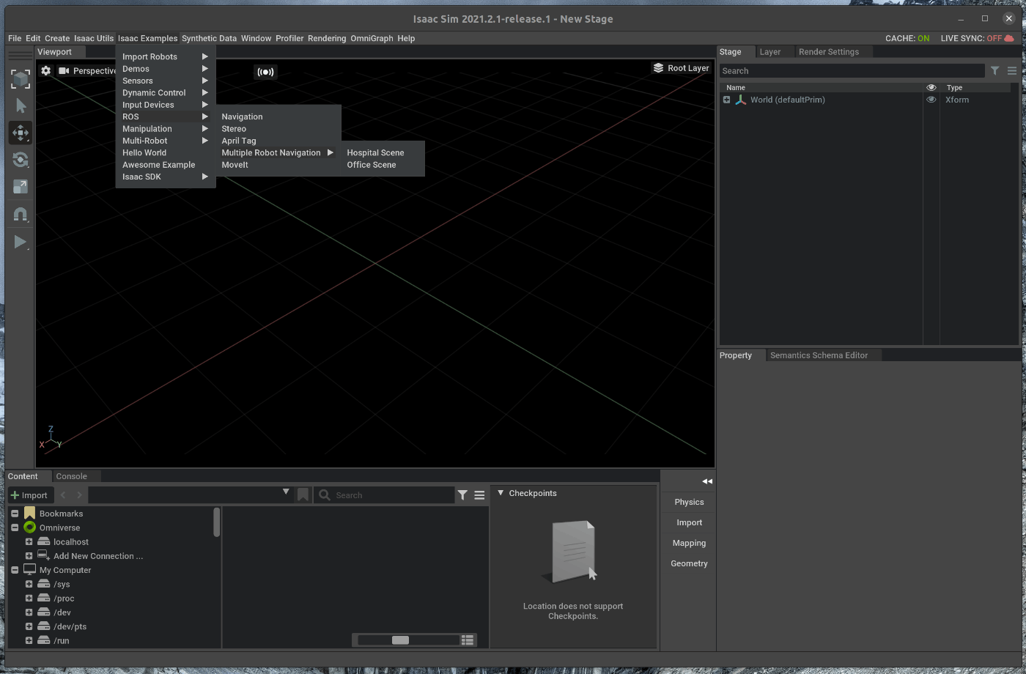Toggle the magnet snap tool
Screen dimensions: 1026x674
tap(21, 215)
